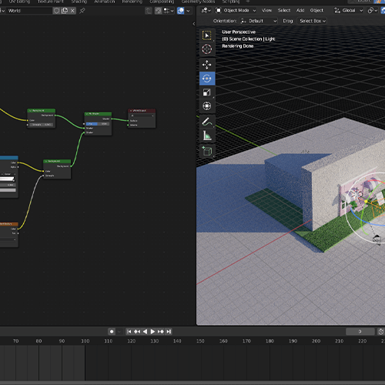Open node editor overlay options arrow
Image resolution: width=385 pixels, height=385 pixels.
point(188,11)
